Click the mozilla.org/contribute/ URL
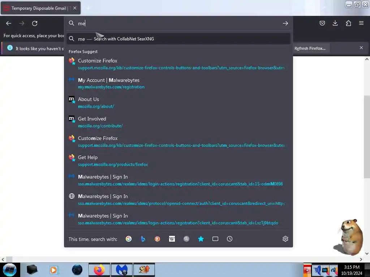 point(100,126)
